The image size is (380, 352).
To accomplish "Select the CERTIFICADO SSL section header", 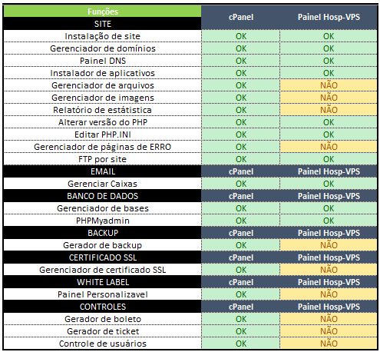I will 103,257.
